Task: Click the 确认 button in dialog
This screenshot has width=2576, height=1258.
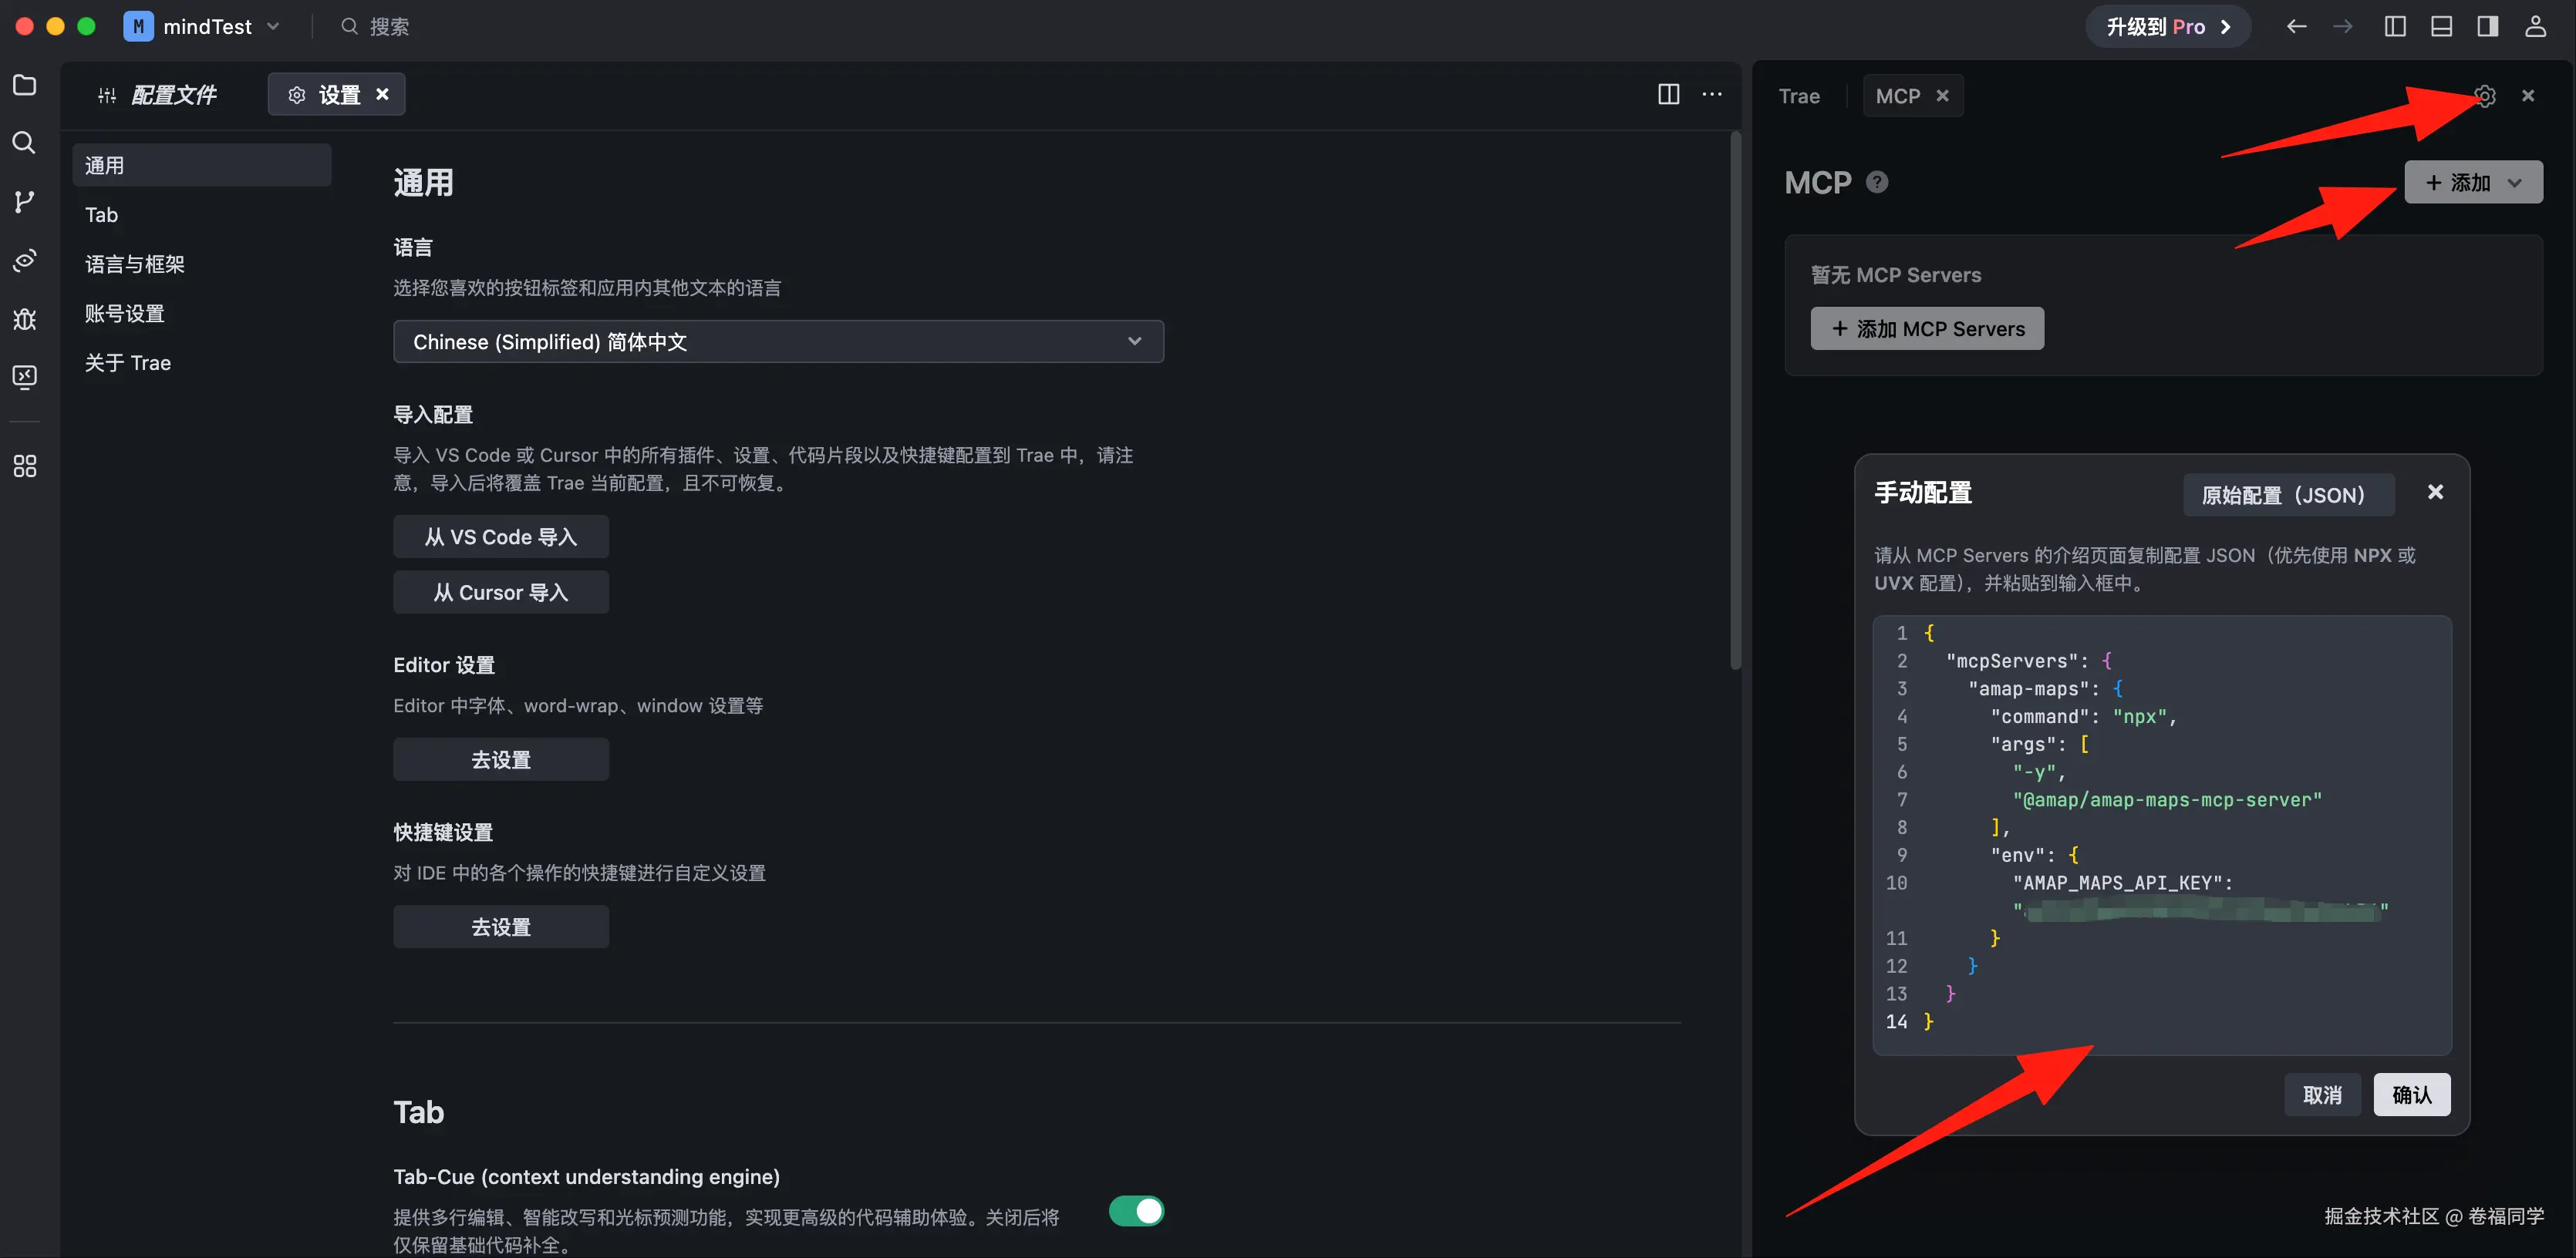Action: click(x=2411, y=1095)
